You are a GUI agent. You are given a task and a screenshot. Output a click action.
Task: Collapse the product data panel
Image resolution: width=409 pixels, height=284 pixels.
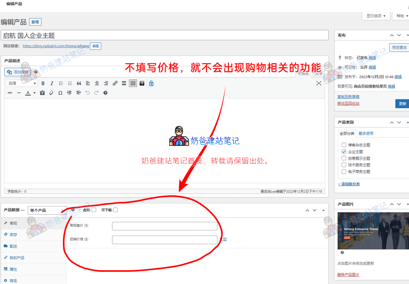(x=324, y=210)
